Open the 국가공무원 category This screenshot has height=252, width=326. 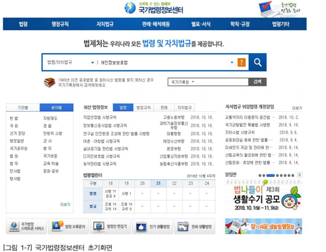[18, 149]
